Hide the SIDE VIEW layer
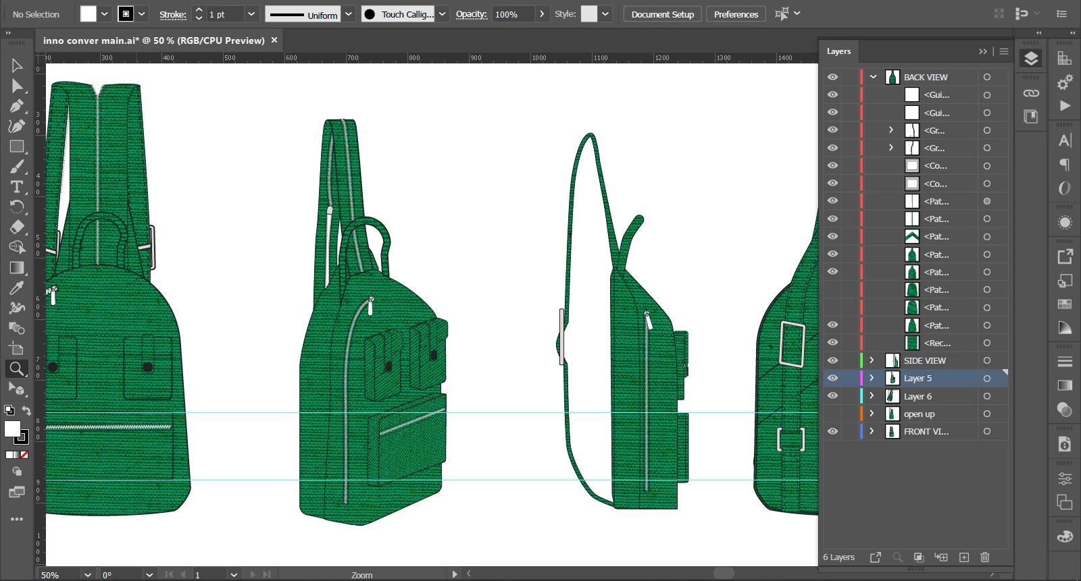 pos(832,360)
